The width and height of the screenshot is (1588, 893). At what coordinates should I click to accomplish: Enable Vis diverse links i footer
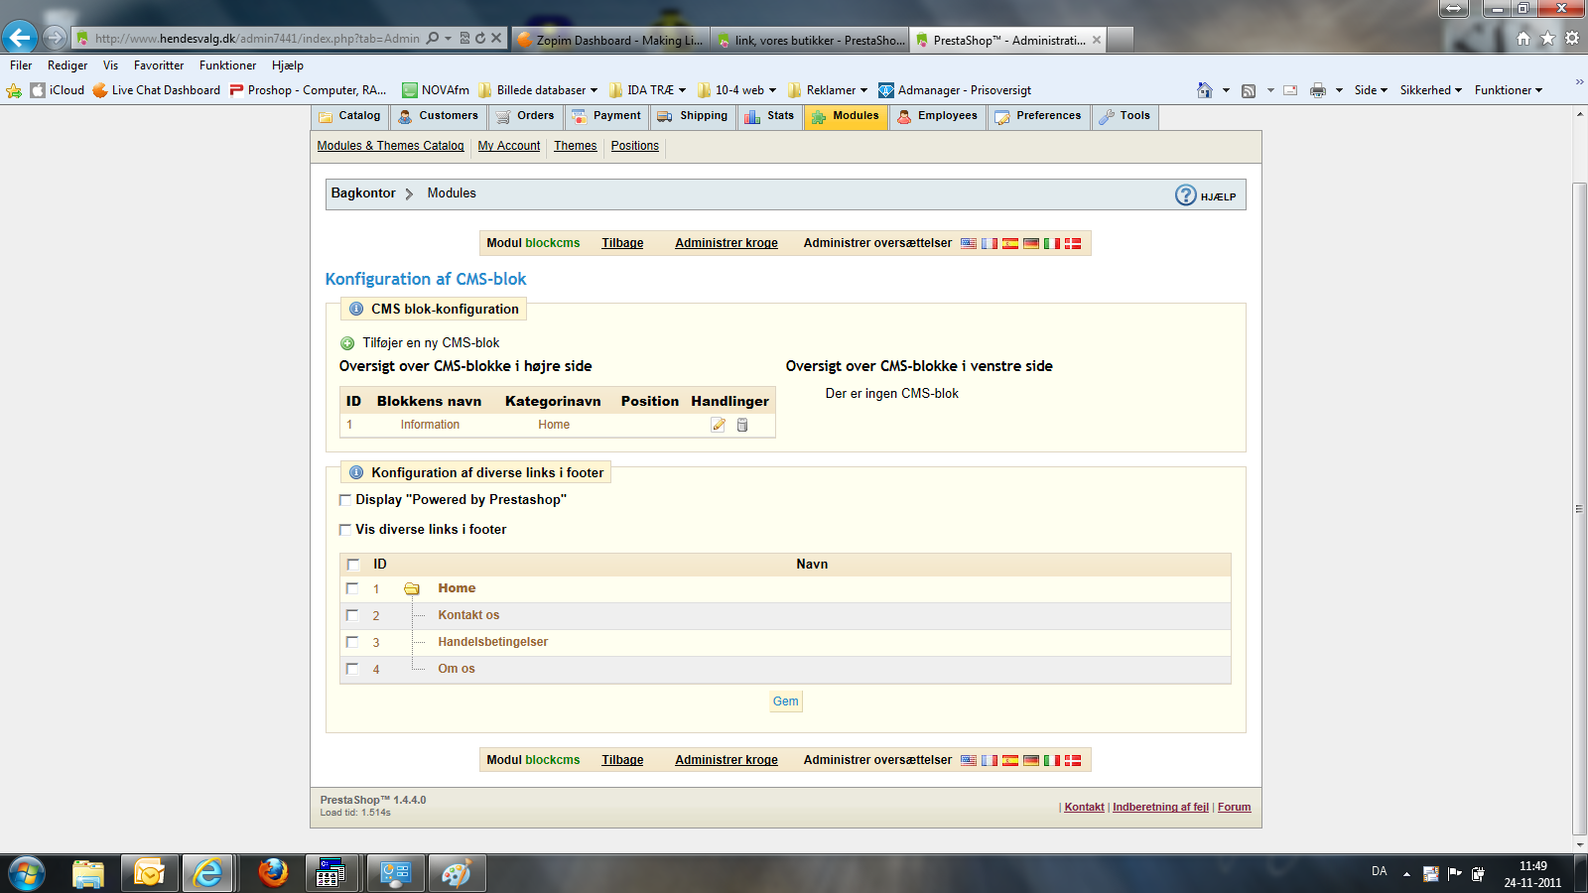tap(345, 530)
